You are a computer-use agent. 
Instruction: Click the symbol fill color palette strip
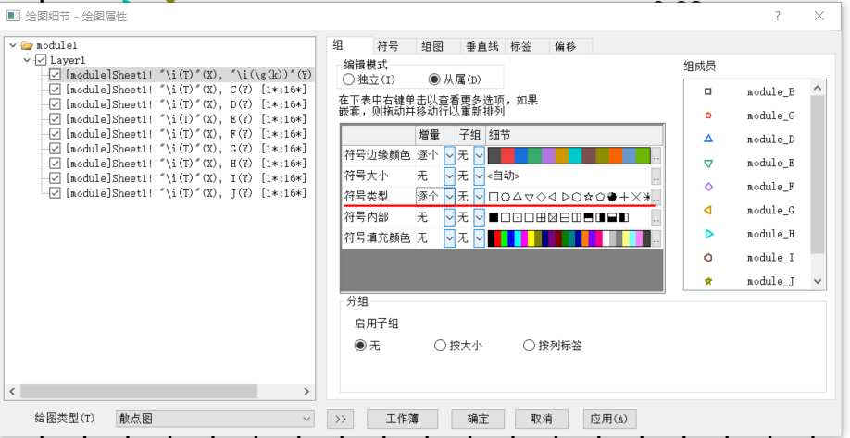569,237
